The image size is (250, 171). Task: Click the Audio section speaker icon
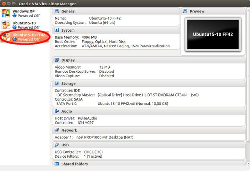[x=57, y=111]
